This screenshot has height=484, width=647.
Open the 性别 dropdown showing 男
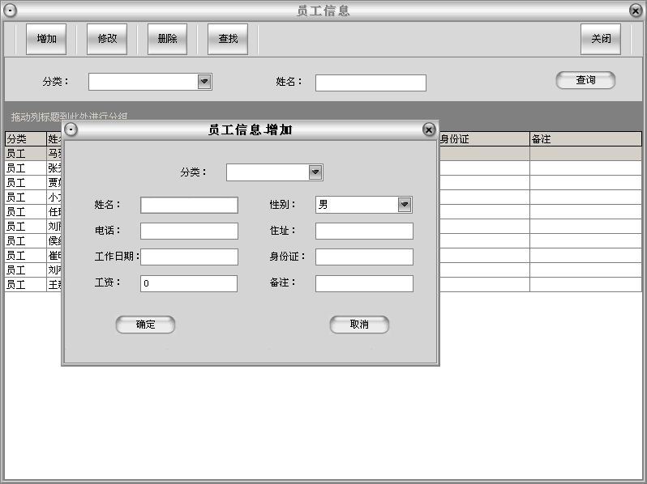click(405, 205)
